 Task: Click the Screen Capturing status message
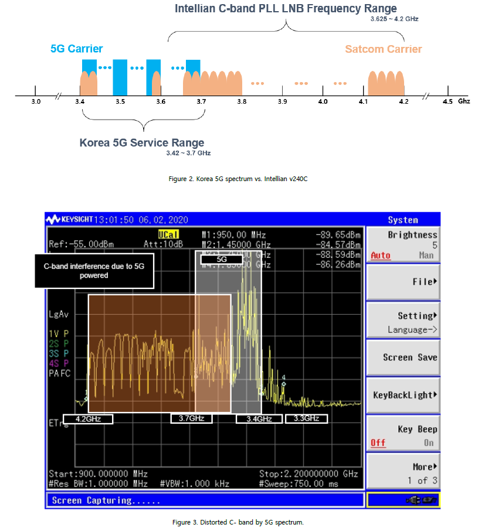[106, 500]
